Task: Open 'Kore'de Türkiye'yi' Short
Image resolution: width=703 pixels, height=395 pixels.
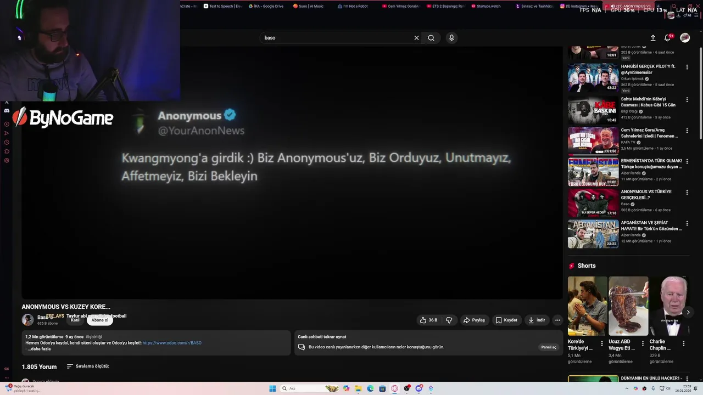Action: 588,306
